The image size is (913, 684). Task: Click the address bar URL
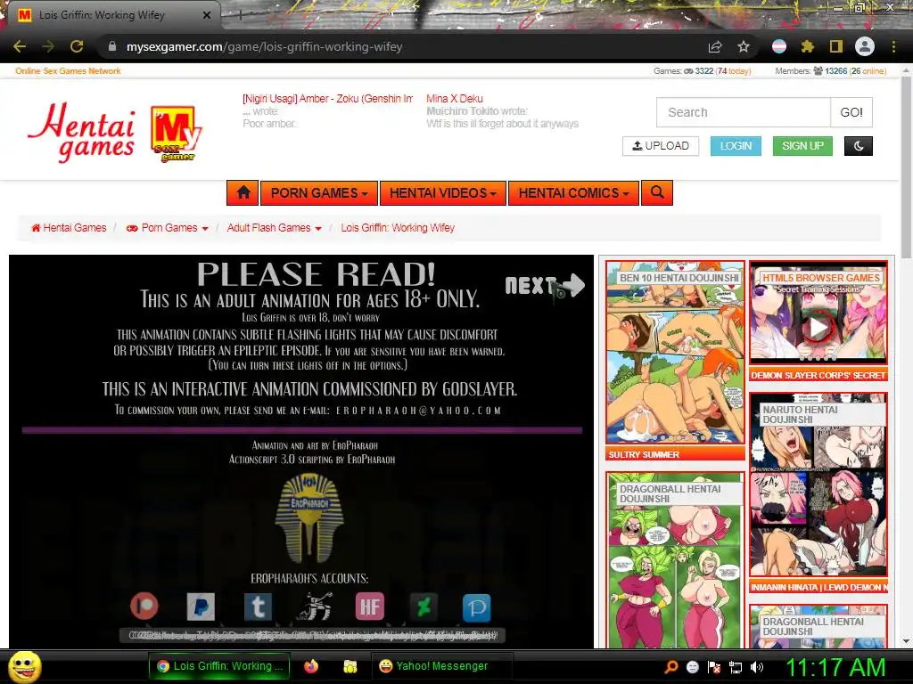click(264, 46)
